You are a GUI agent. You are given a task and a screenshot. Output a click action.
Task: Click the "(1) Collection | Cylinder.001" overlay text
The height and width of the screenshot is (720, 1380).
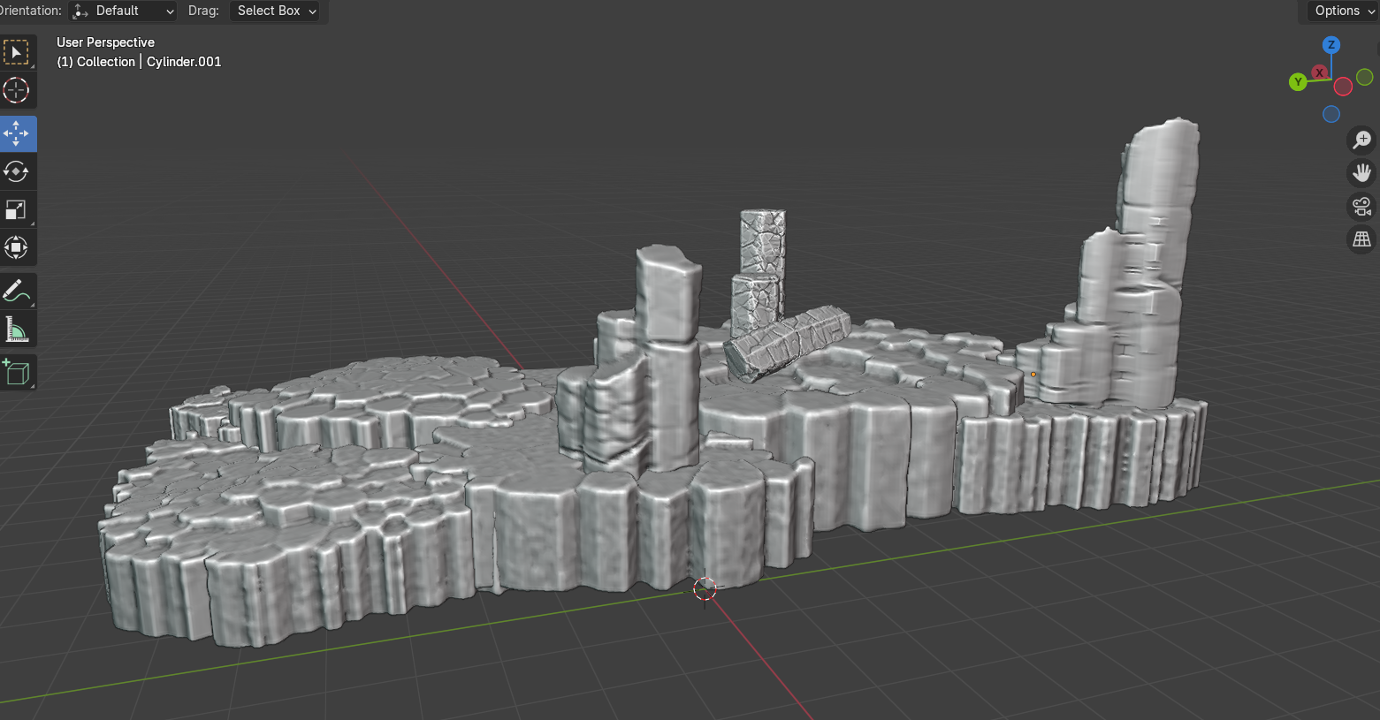pos(139,62)
